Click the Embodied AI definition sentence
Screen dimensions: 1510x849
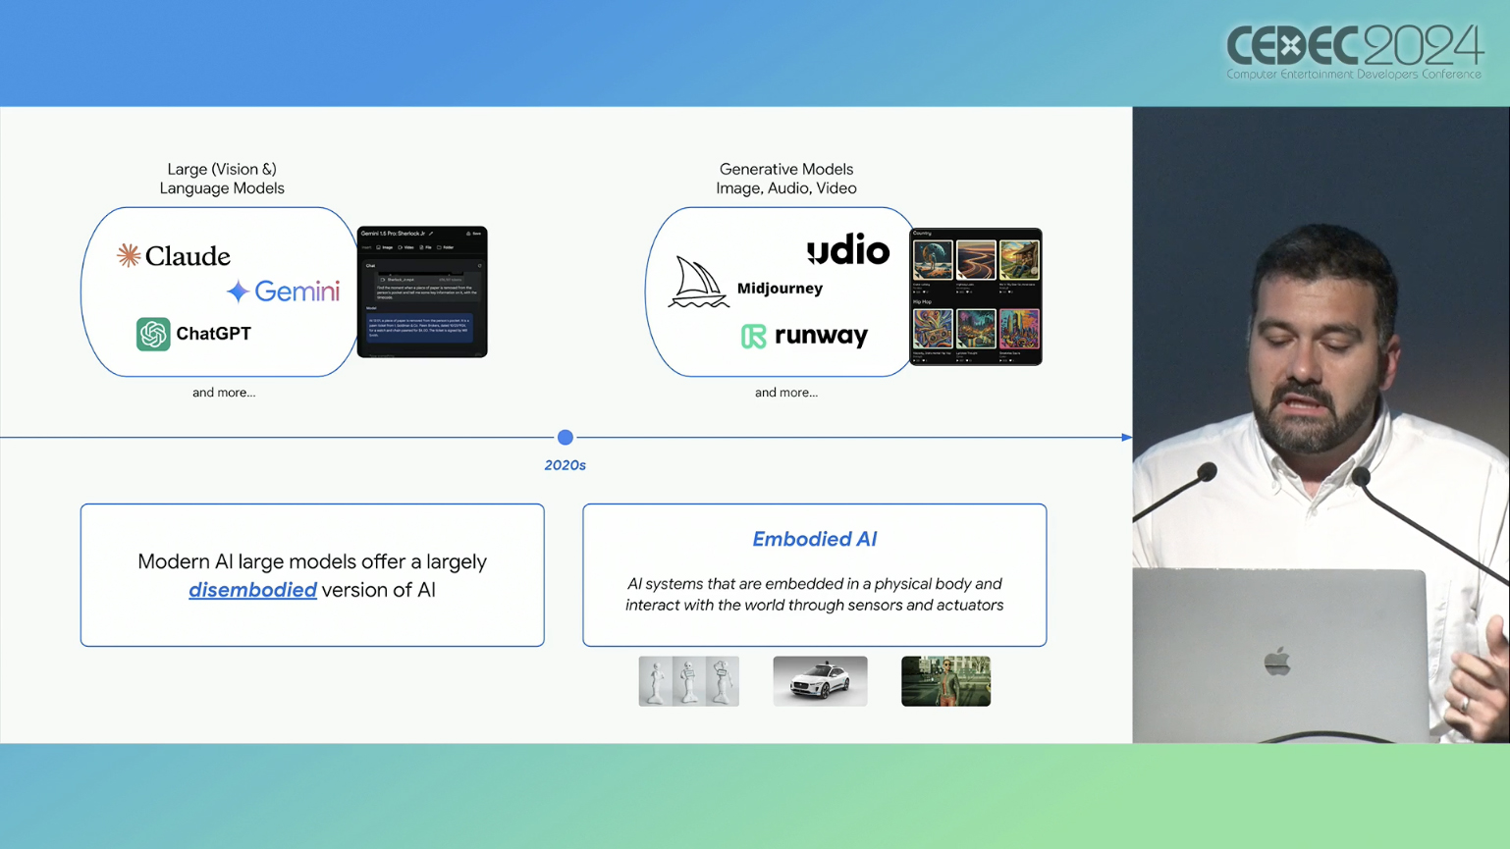[x=814, y=595]
